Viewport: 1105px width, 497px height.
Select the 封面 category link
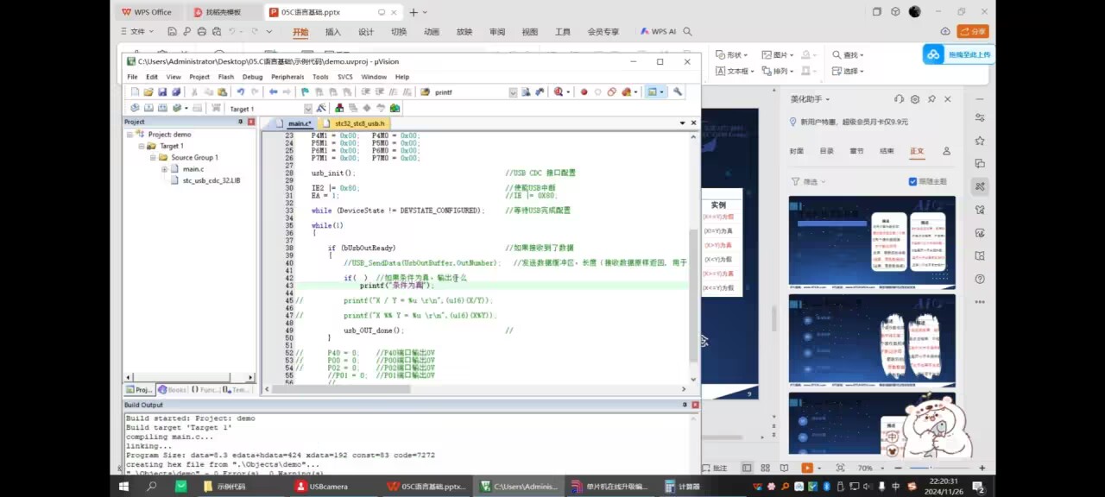pyautogui.click(x=796, y=151)
